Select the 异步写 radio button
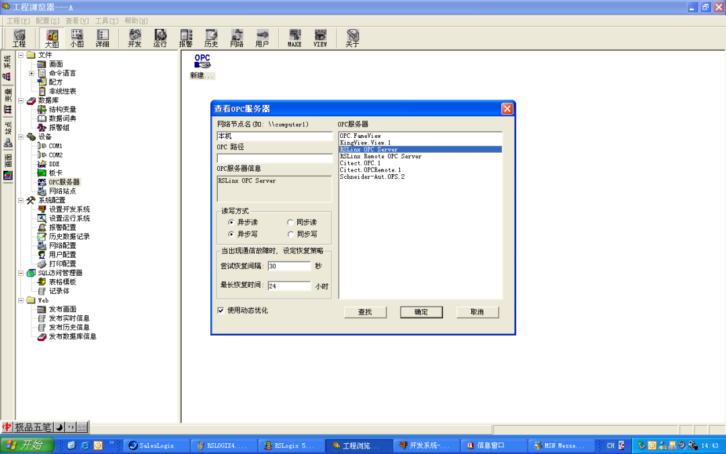Image resolution: width=726 pixels, height=454 pixels. [231, 234]
